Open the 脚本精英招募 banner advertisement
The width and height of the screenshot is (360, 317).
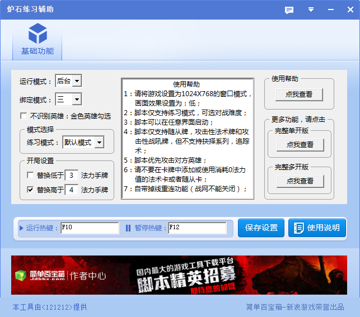(179, 275)
